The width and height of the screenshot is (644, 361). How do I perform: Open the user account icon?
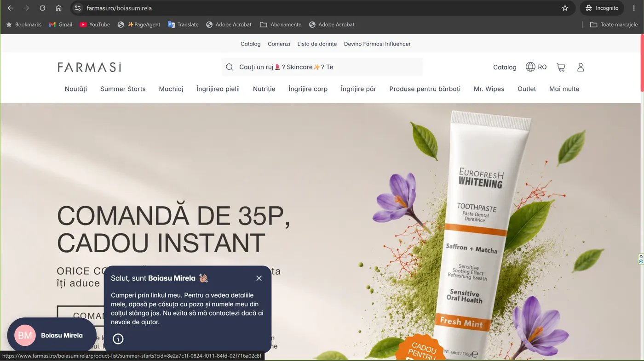tap(581, 67)
